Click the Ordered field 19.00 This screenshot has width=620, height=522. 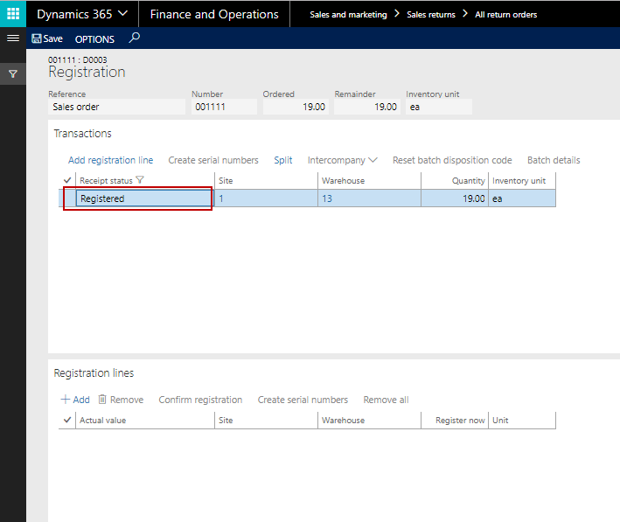click(296, 107)
